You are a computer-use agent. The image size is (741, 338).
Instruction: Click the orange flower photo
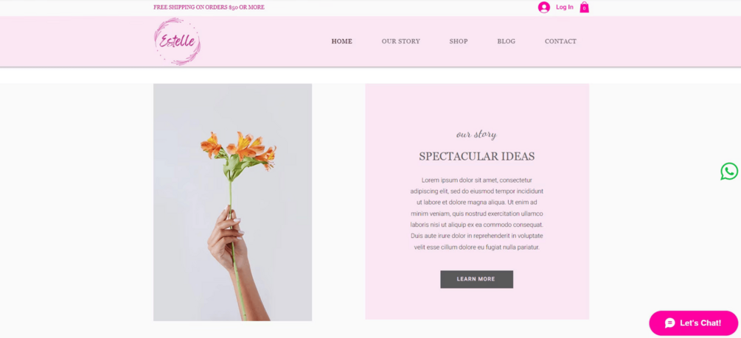[x=232, y=202]
